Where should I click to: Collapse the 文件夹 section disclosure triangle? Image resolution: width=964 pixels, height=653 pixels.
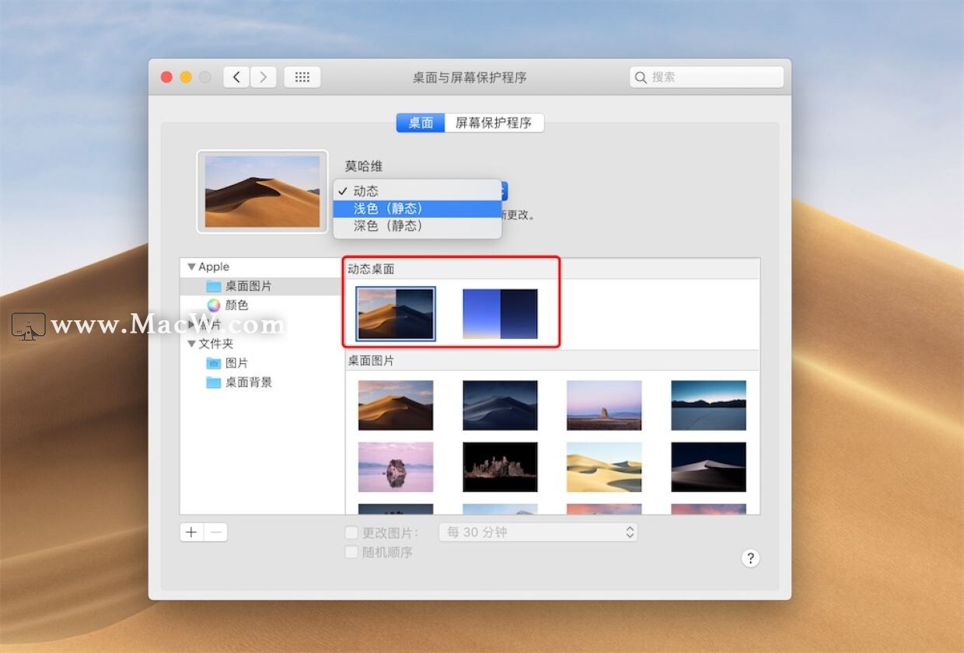point(191,343)
